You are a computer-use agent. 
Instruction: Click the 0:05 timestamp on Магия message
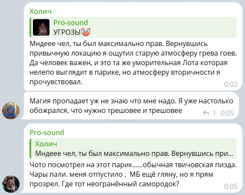coord(227,113)
